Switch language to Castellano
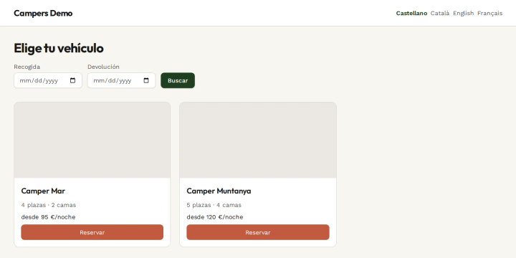 point(411,13)
